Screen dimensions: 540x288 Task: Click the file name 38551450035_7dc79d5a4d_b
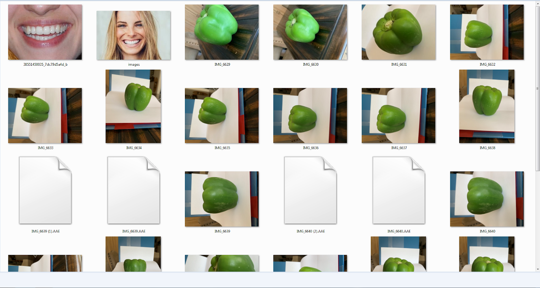pyautogui.click(x=45, y=64)
